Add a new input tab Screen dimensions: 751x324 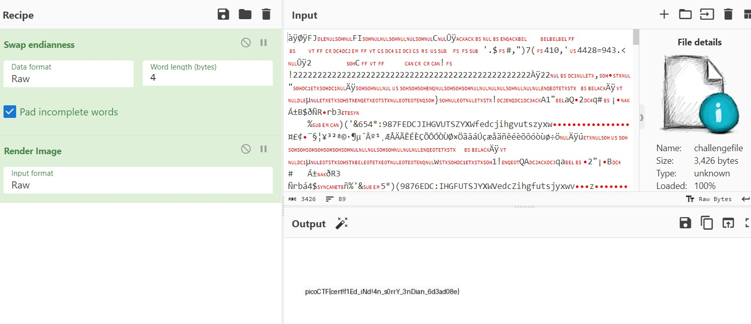(x=664, y=15)
